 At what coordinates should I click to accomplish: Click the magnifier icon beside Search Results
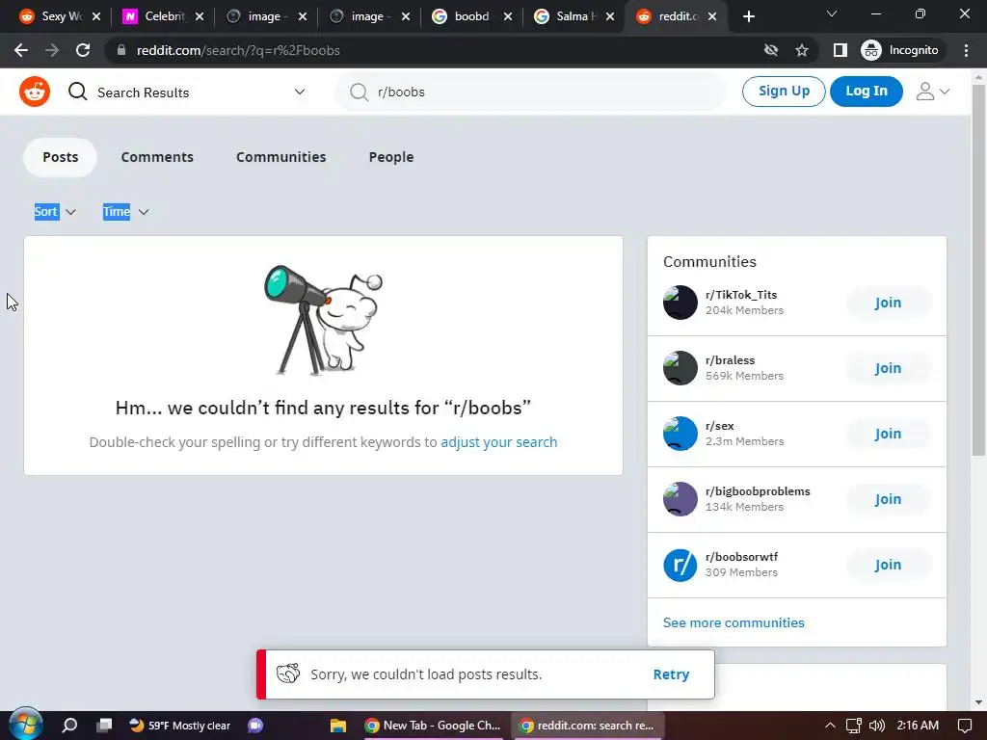point(77,92)
